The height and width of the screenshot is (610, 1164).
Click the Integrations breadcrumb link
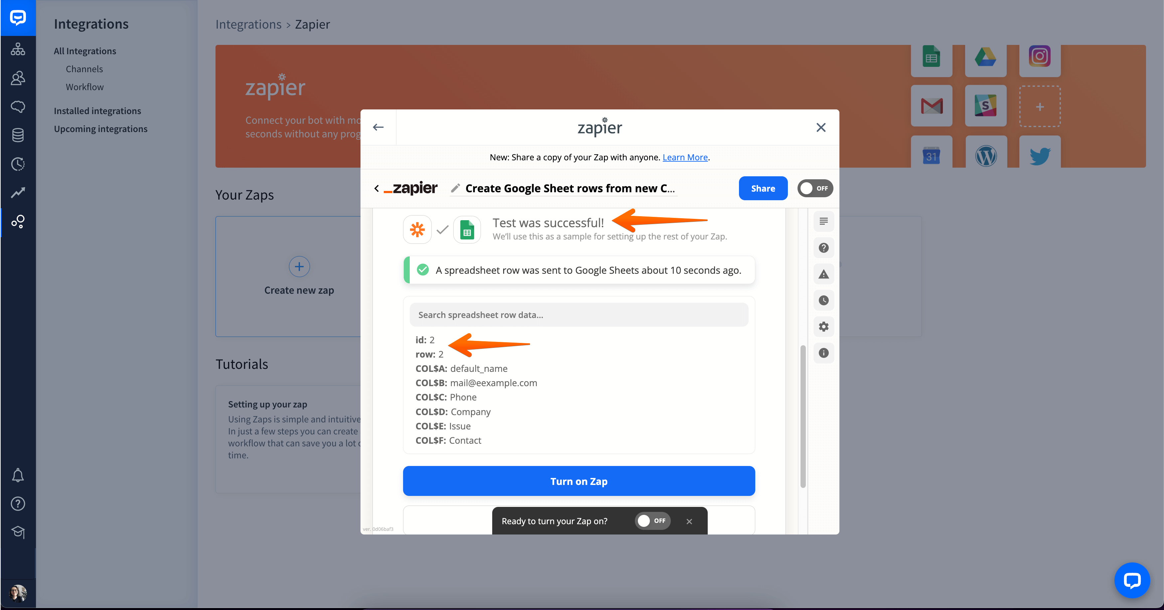click(x=248, y=24)
